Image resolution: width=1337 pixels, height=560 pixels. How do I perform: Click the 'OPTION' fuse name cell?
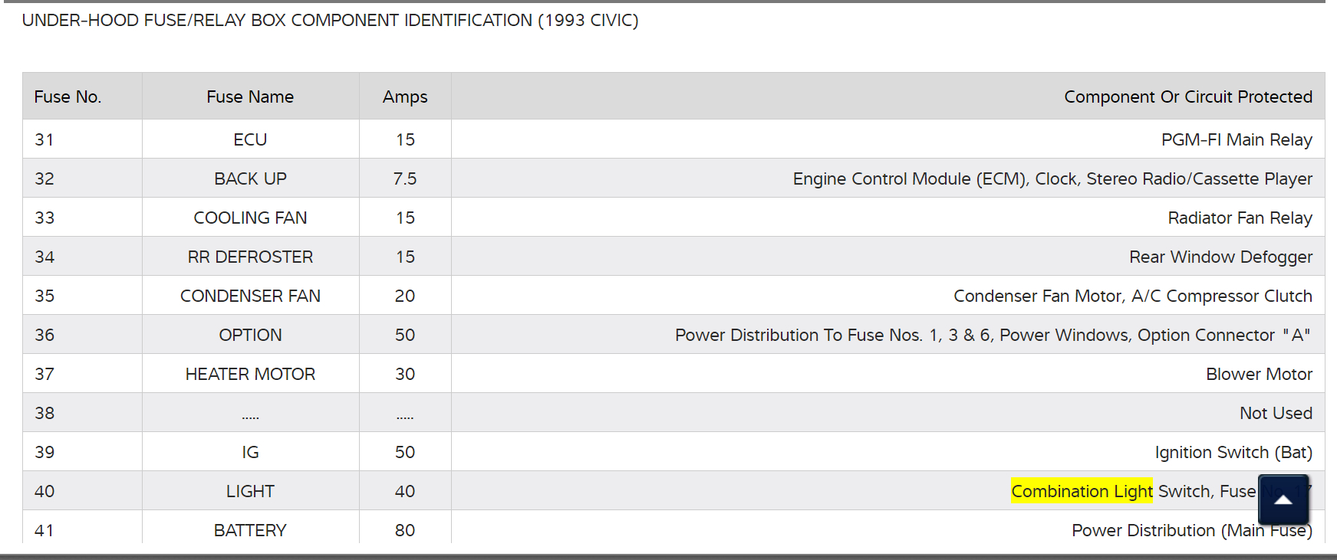(x=250, y=335)
